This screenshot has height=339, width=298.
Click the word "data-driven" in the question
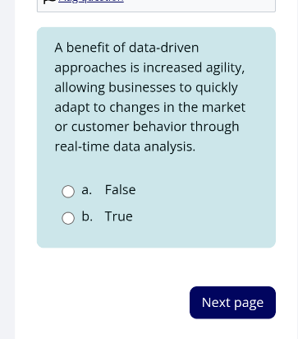click(163, 48)
